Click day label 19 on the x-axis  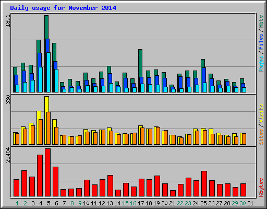tap(156, 203)
